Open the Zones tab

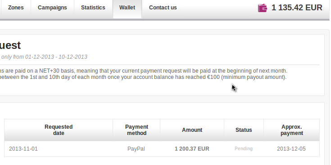16,8
